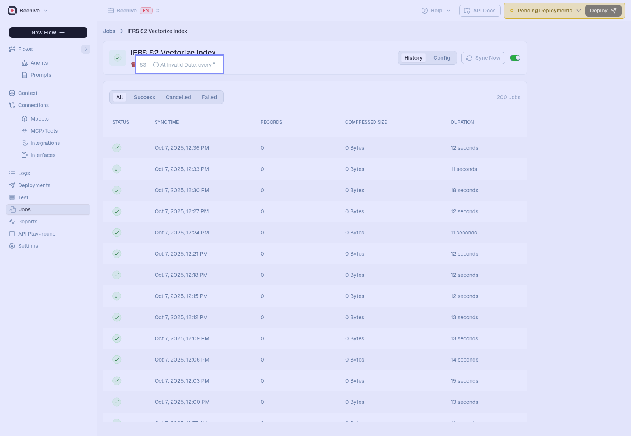This screenshot has width=631, height=436.
Task: Go back via Jobs breadcrumb link
Action: click(109, 31)
